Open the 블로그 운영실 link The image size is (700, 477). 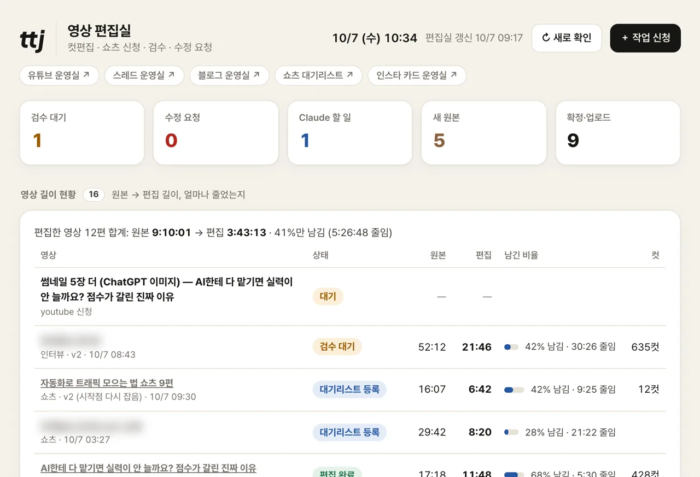click(x=229, y=75)
